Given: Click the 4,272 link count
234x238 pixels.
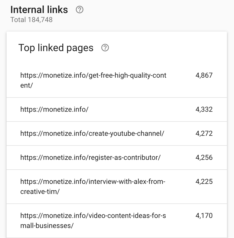Looking at the screenshot, I should click(204, 134).
